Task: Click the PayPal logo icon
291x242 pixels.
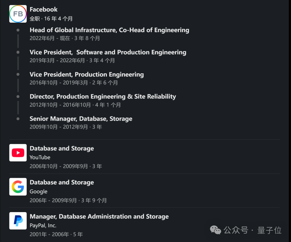Action: click(x=18, y=221)
